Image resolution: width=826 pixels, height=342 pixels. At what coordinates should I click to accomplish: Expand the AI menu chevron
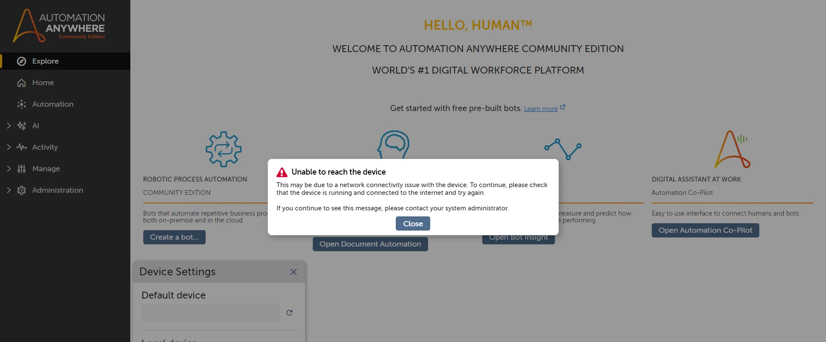pyautogui.click(x=9, y=126)
